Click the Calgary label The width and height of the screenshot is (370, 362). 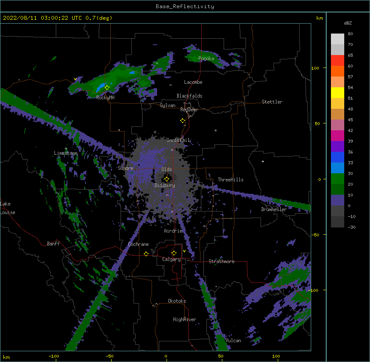click(x=171, y=259)
